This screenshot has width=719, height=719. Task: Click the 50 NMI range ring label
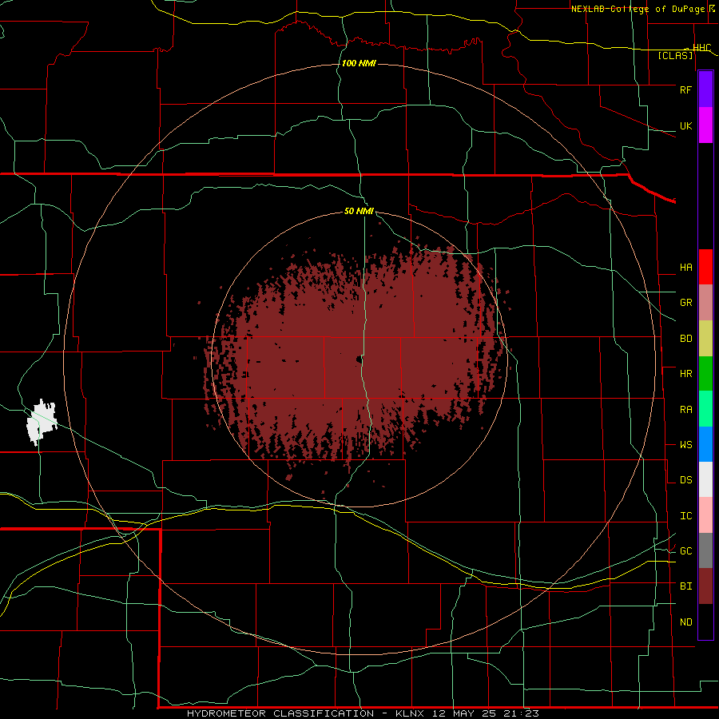pos(359,211)
